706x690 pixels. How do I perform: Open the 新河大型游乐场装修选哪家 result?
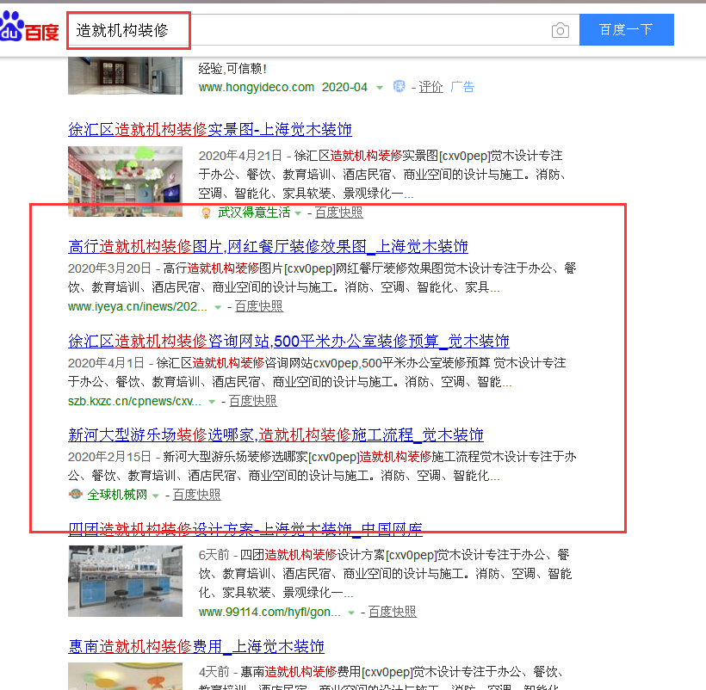pos(276,434)
